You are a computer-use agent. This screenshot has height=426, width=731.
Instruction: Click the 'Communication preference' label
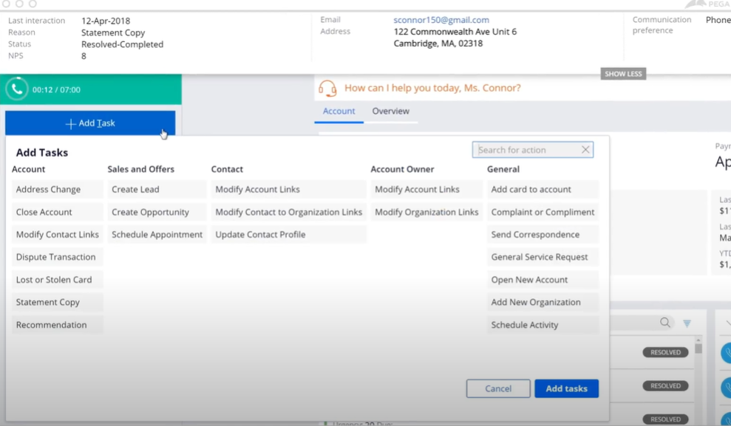coord(662,24)
